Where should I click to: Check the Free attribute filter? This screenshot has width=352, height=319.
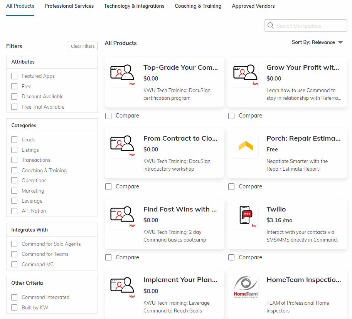[14, 86]
